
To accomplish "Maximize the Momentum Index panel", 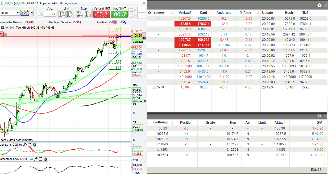I will click(41, 159).
